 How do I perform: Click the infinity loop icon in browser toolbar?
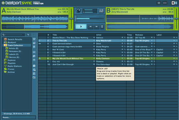click(34, 52)
